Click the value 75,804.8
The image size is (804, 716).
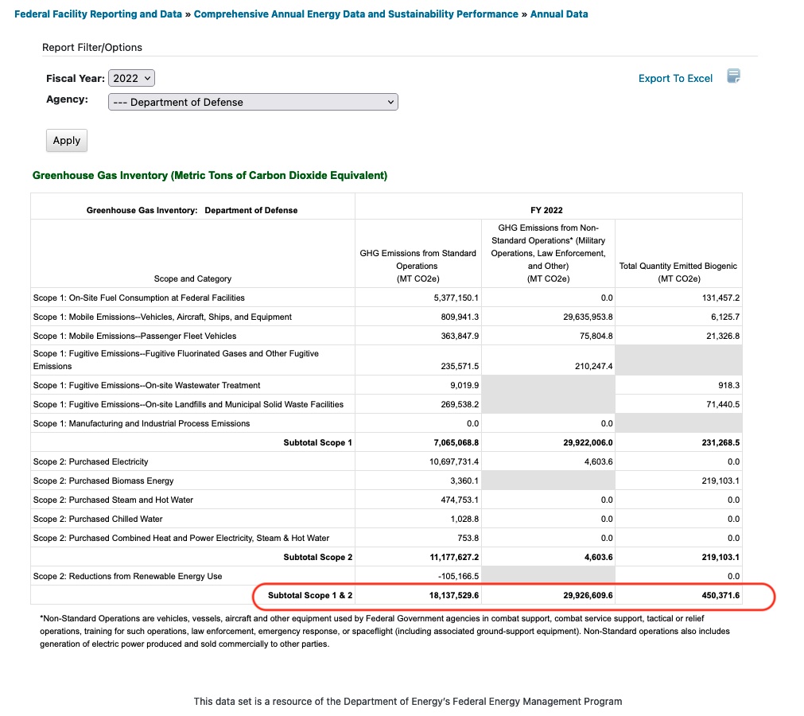point(596,336)
